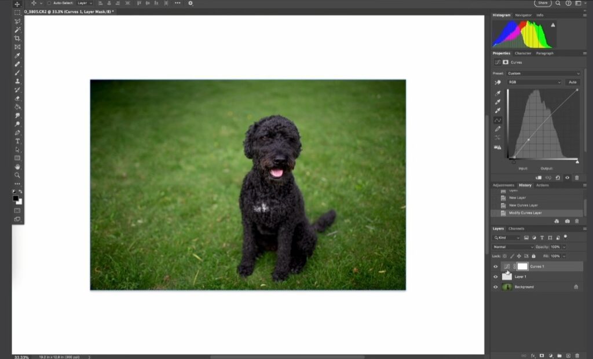Screen dimensions: 593x359
Task: Toggle the Curves adjustment layer visibility in Properties
Action: coord(567,178)
